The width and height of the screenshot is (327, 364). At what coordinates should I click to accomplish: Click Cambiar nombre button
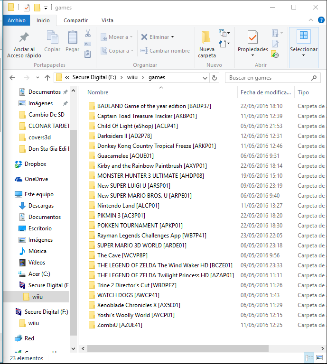165,51
